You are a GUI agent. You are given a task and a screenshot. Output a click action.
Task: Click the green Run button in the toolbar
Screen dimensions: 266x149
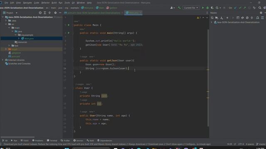[x=203, y=8]
